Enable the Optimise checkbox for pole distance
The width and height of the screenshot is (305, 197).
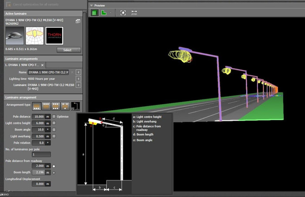click(x=54, y=117)
